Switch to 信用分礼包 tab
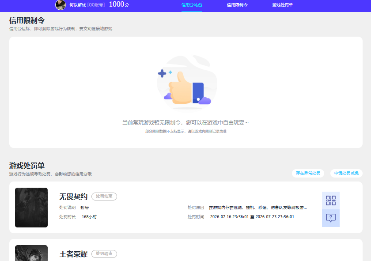The image size is (371, 261). coord(192,5)
